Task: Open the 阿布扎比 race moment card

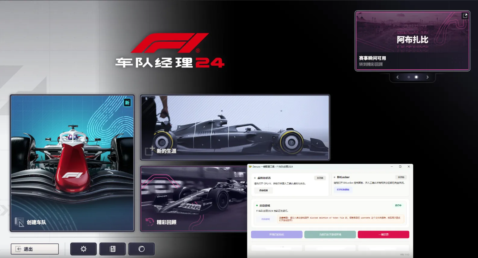Action: point(412,41)
